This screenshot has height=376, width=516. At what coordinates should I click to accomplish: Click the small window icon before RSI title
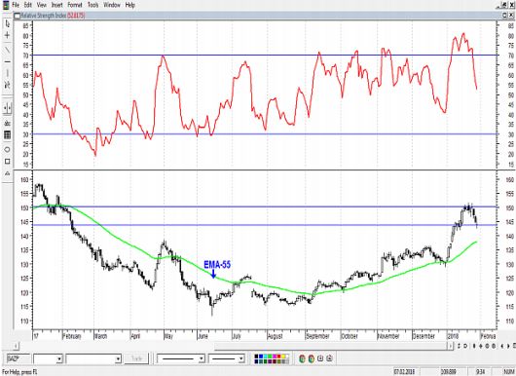pos(18,16)
